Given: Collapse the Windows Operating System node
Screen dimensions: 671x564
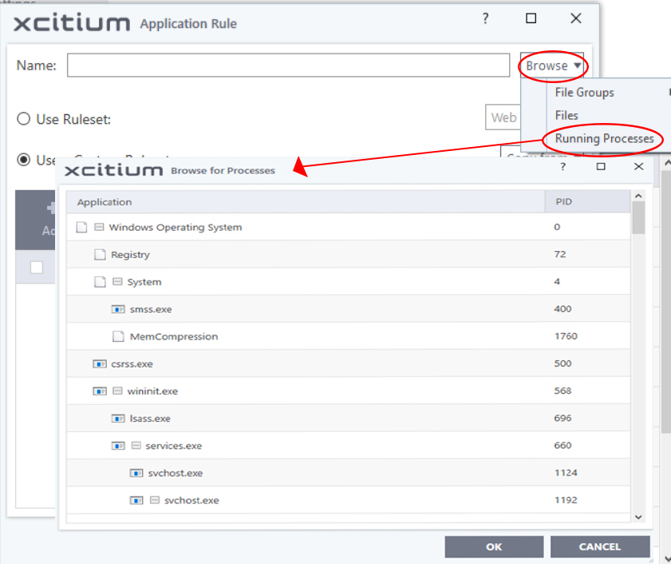Looking at the screenshot, I should tap(99, 227).
